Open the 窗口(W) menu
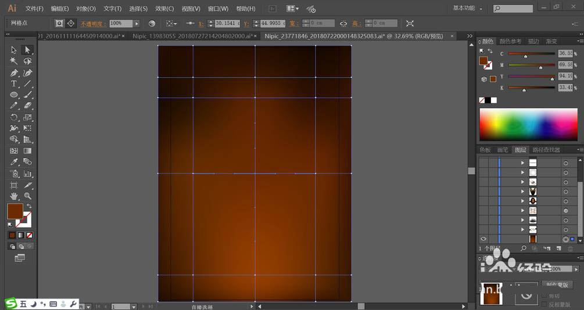The image size is (584, 310). click(x=218, y=8)
